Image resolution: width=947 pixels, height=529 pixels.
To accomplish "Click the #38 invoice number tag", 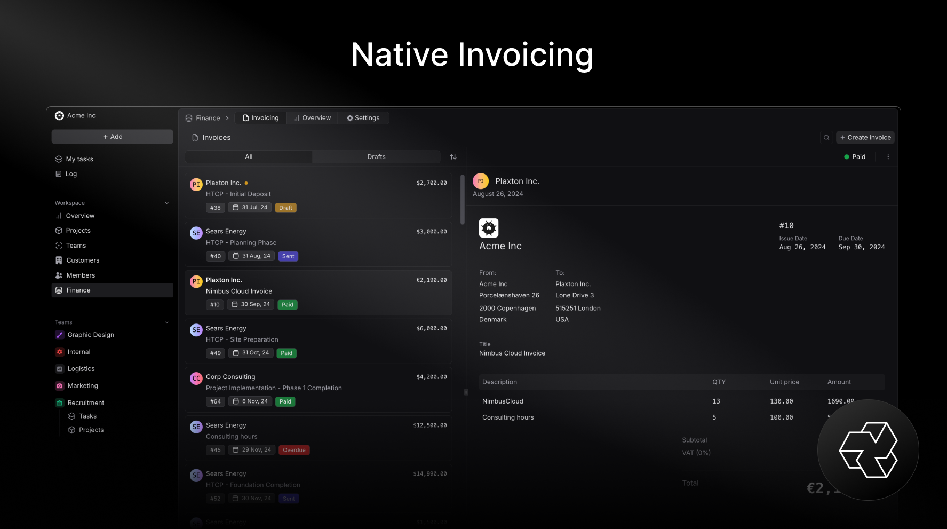I will [216, 208].
